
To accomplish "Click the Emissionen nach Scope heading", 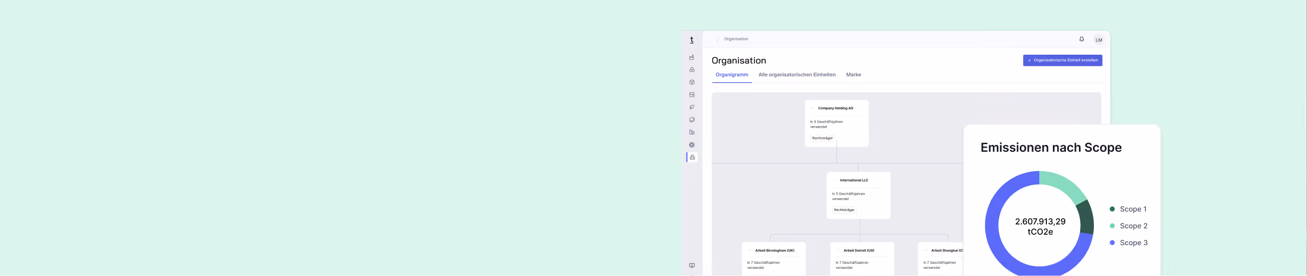I will 1051,148.
